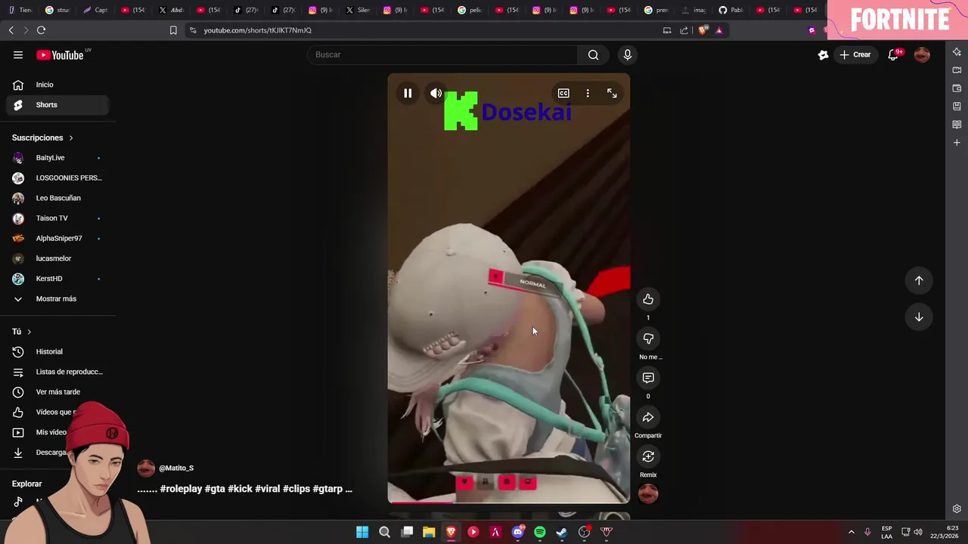Show hidden system tray icons chevron
The height and width of the screenshot is (544, 968).
(851, 532)
